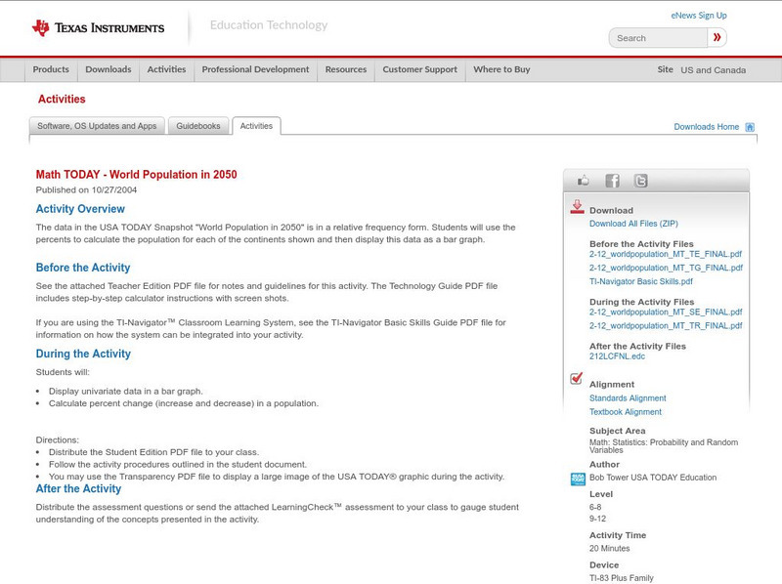Open 2-12_worldpopulation_MT_TE_FINAL.pdf file
The height and width of the screenshot is (584, 782).
666,254
